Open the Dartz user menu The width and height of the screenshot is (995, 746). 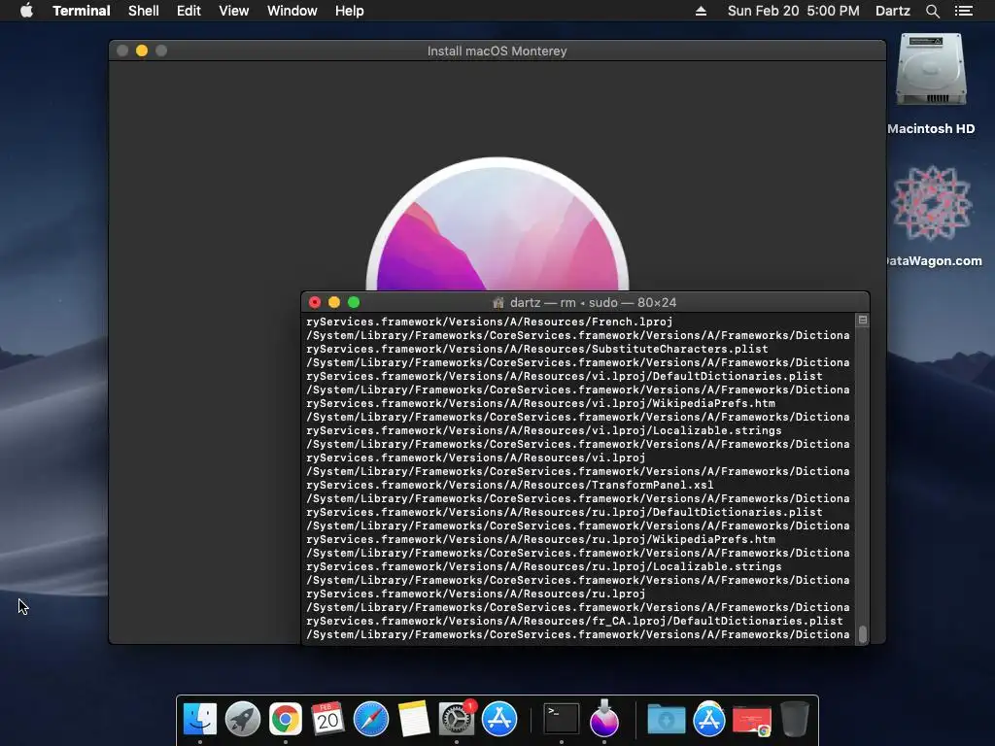click(893, 11)
